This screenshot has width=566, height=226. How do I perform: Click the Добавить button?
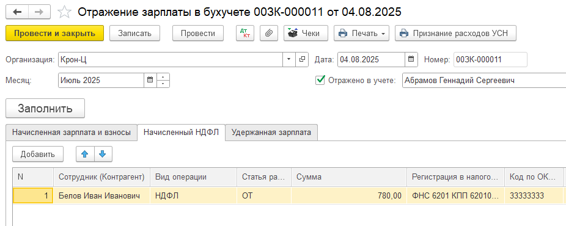tap(38, 155)
